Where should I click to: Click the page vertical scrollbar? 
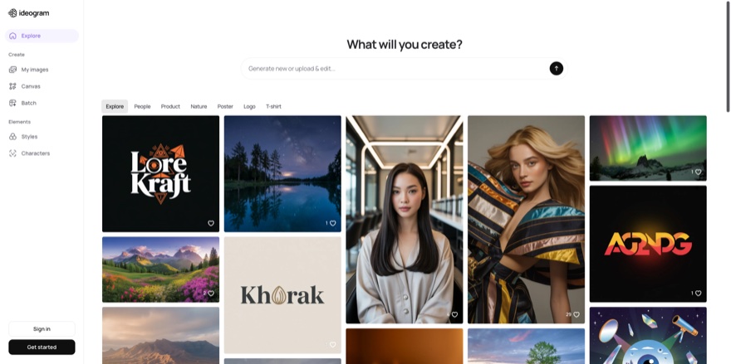(x=729, y=56)
